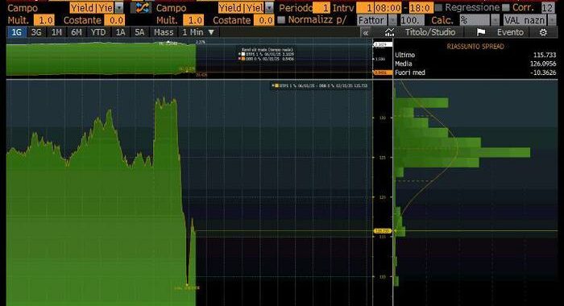Image resolution: width=564 pixels, height=306 pixels.
Task: Edit the 08:00 start time field
Action: point(388,8)
